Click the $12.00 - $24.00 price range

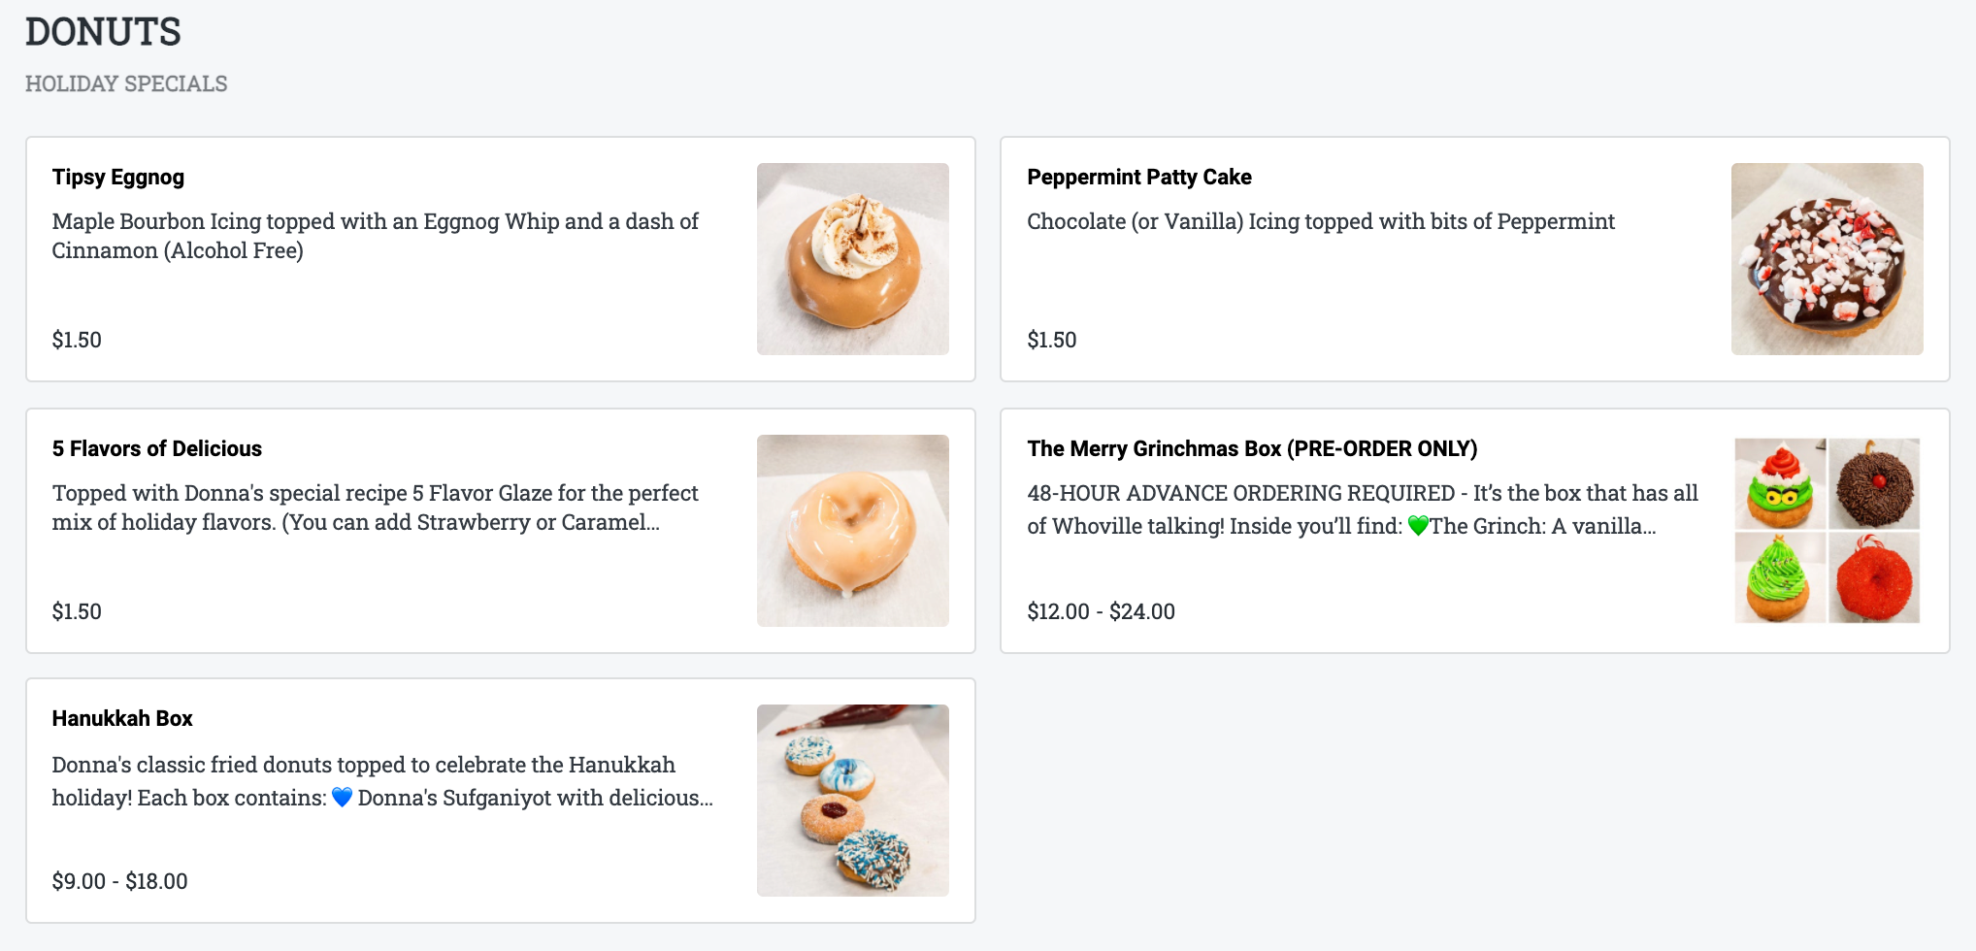coord(1101,611)
